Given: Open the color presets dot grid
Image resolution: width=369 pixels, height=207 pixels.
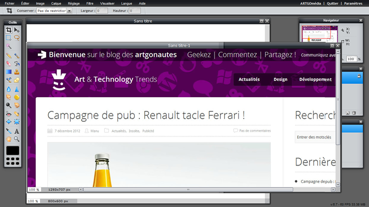Looking at the screenshot, I should coord(13,161).
